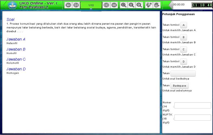213x135 pixels.
Task: Select Jawaban A heading
Action: pos(16,39)
